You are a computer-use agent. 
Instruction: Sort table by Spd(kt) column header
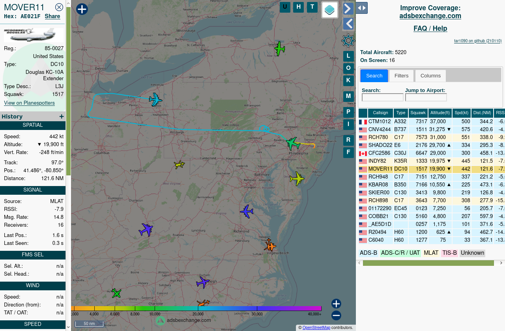pos(462,113)
